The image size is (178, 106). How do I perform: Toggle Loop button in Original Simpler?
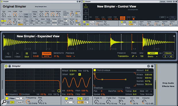pos(26,14)
